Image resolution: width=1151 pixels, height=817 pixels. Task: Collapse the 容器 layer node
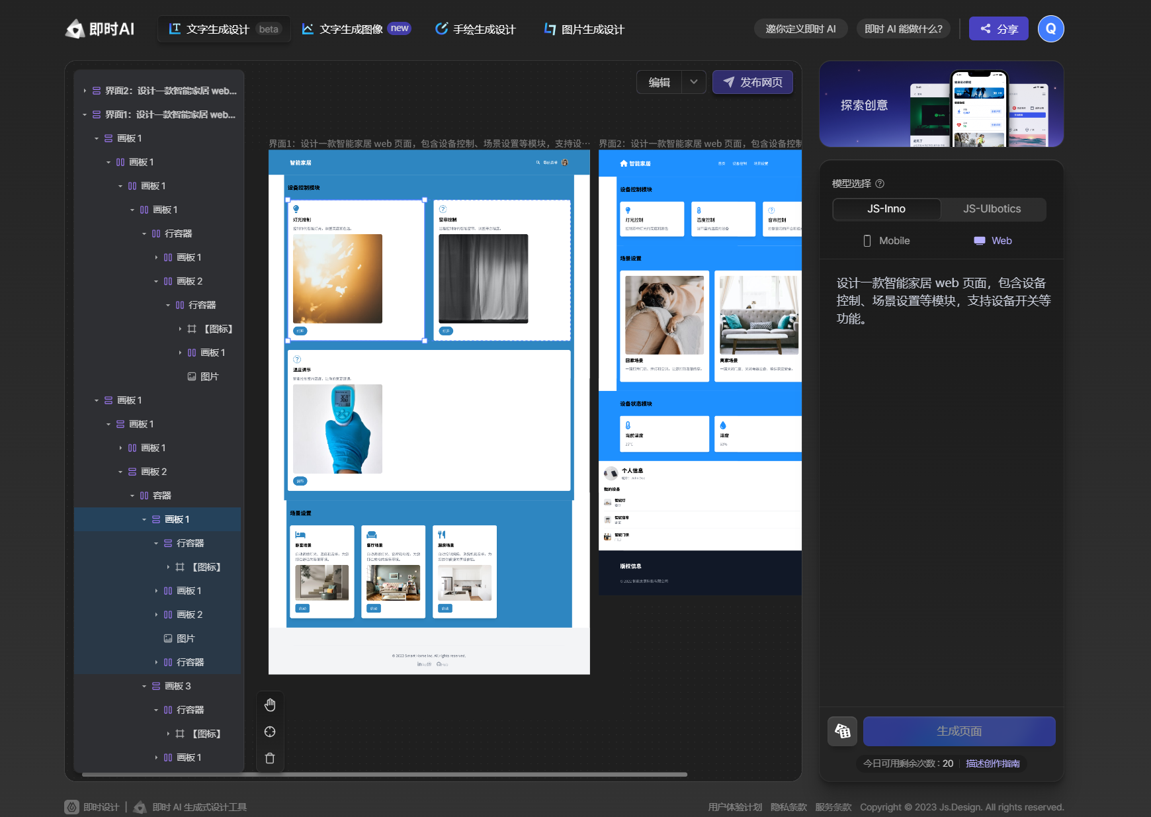[132, 495]
